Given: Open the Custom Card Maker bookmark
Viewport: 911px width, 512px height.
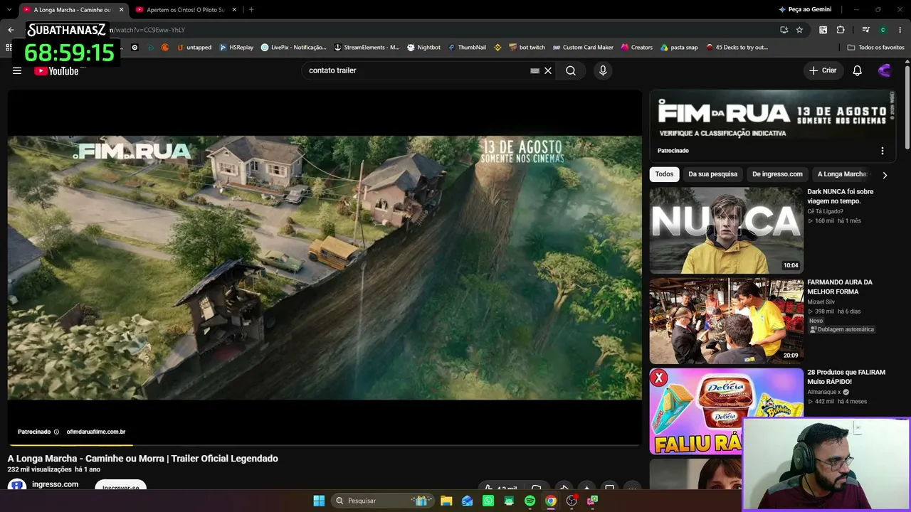Looking at the screenshot, I should click(x=583, y=48).
